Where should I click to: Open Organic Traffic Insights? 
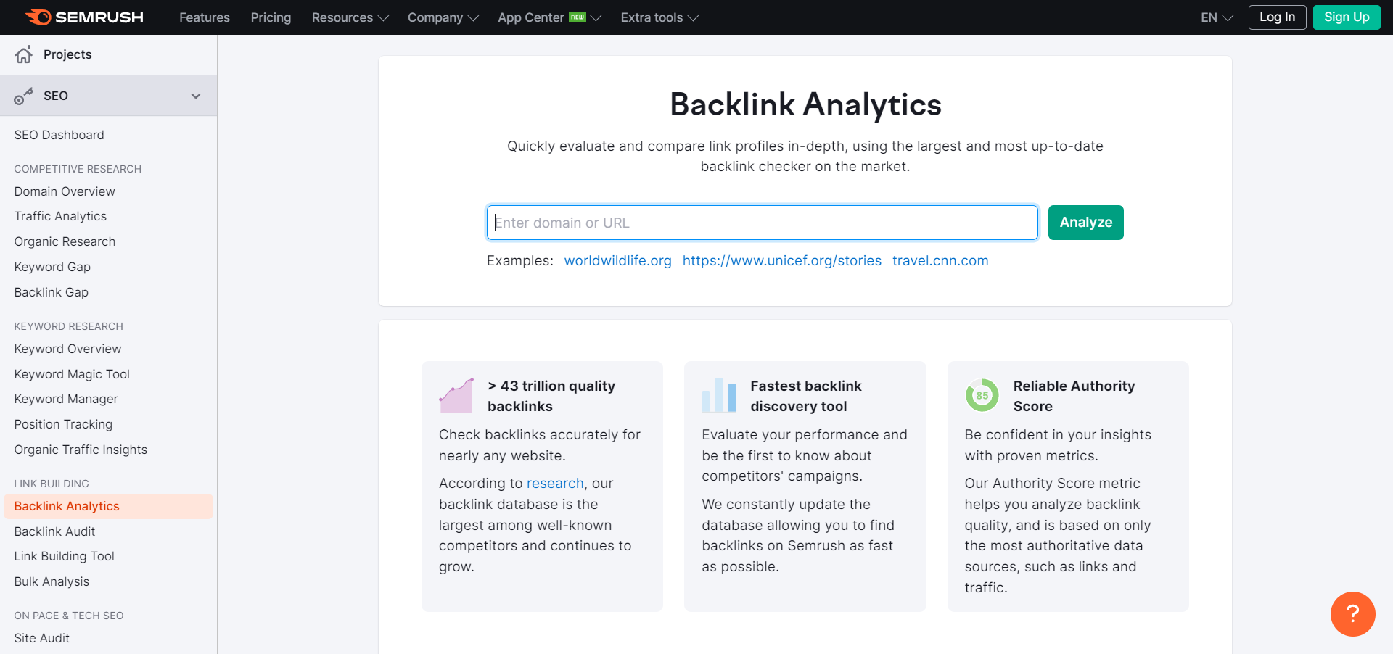[x=81, y=450]
